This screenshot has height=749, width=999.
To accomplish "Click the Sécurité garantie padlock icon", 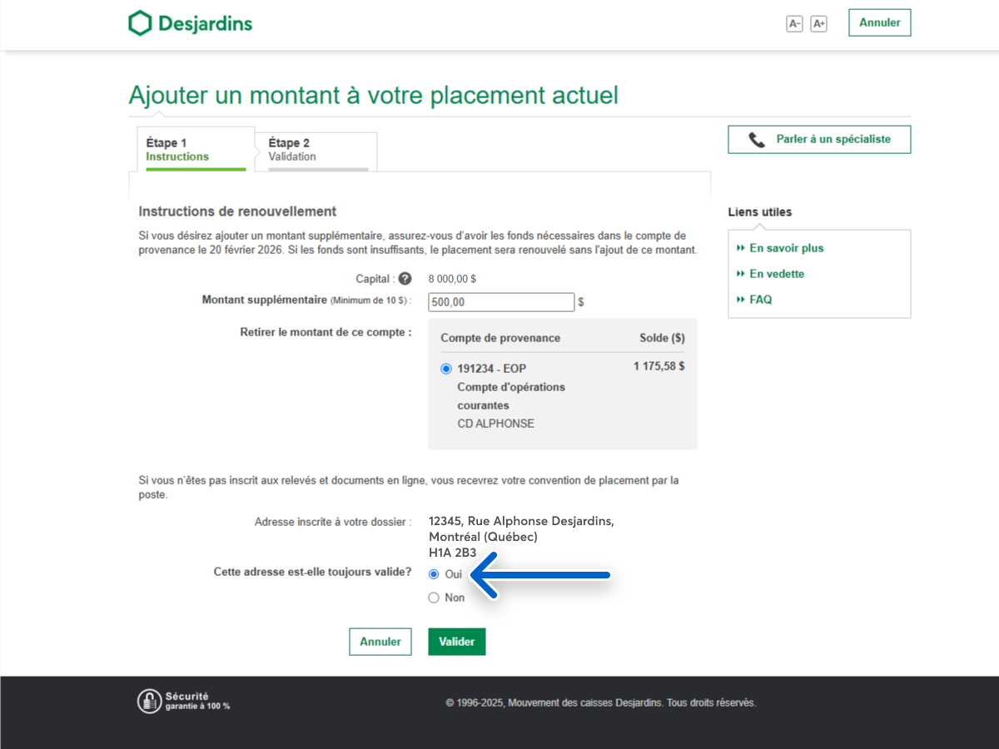I will [149, 702].
